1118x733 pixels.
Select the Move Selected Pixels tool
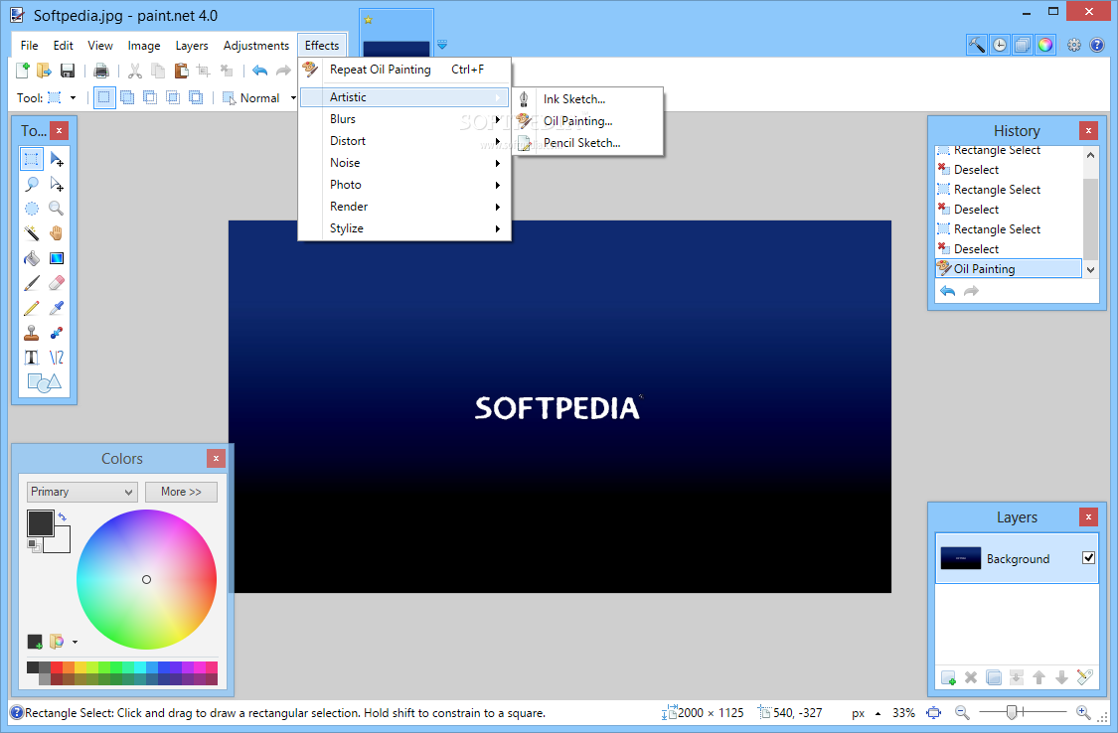click(x=57, y=159)
